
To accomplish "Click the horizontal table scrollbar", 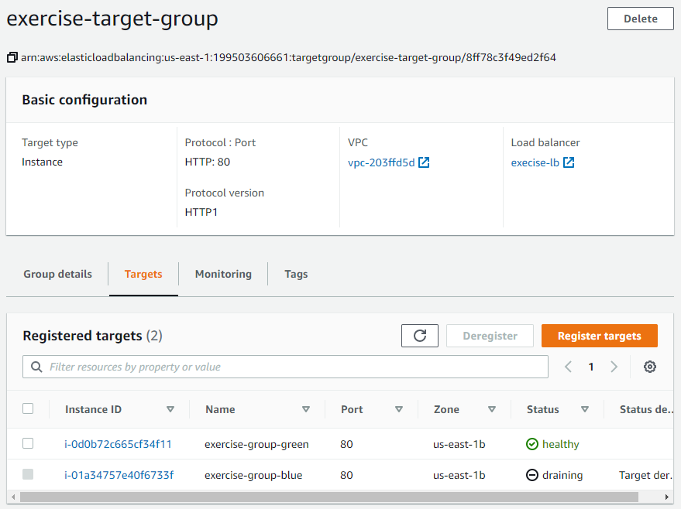I will (x=329, y=497).
